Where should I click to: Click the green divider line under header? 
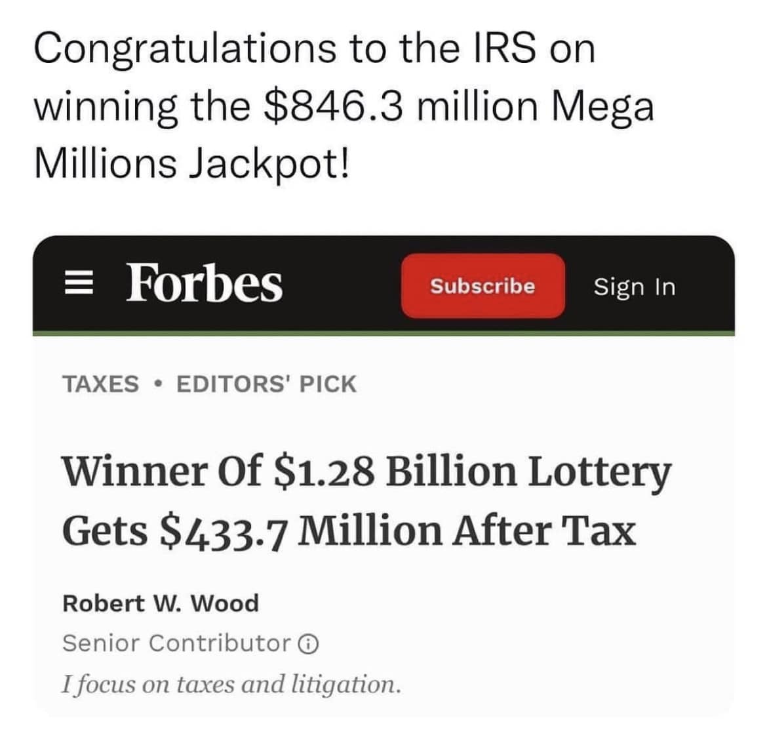[x=383, y=333]
